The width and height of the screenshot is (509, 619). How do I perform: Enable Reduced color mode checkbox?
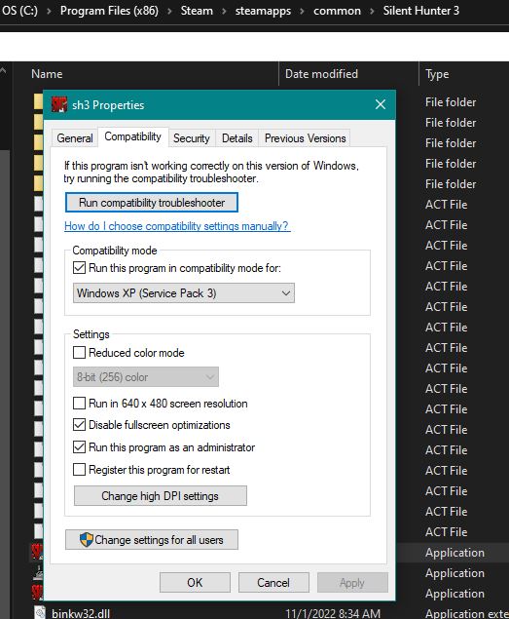click(79, 352)
